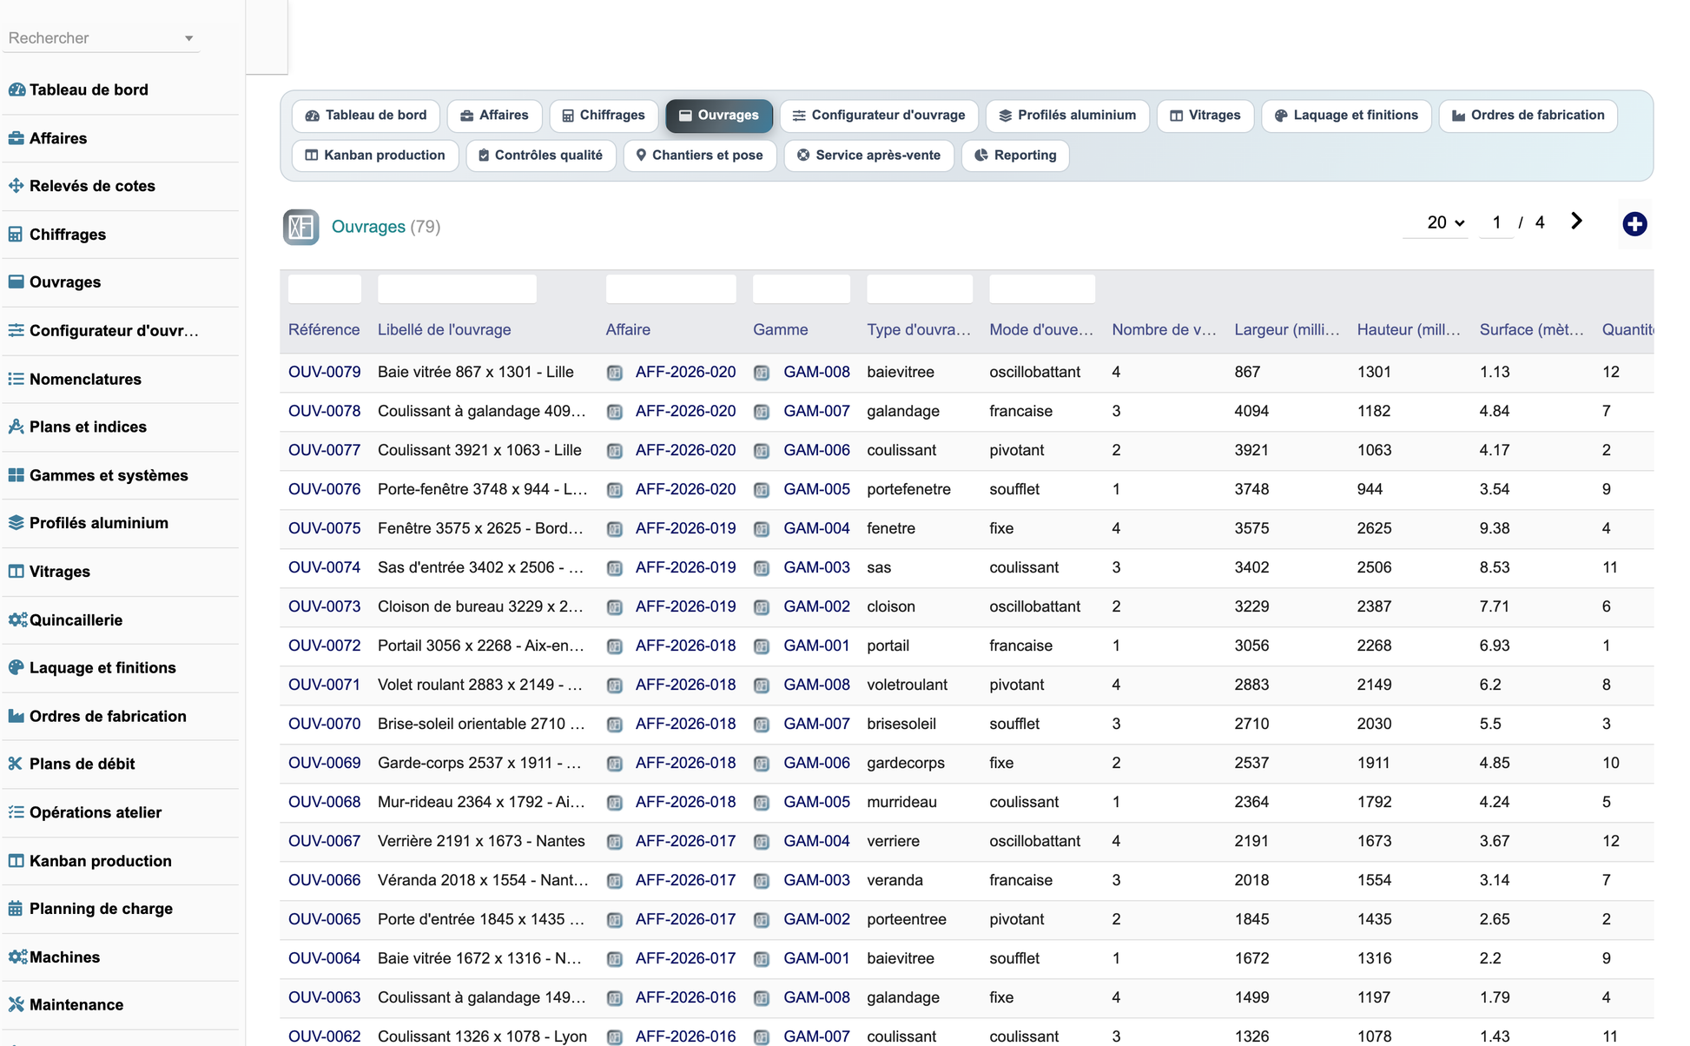
Task: Add a new ouvrage with plus icon
Action: [1634, 224]
